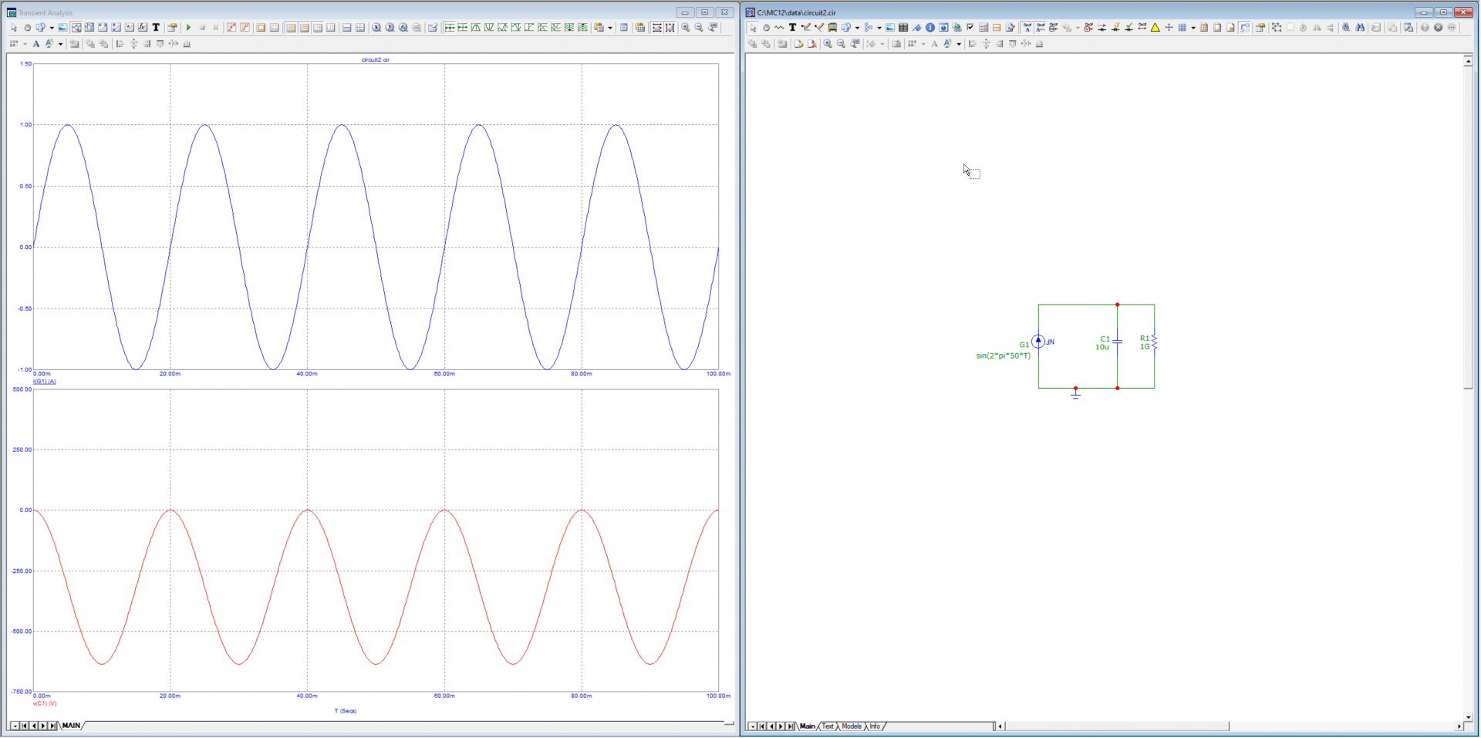The width and height of the screenshot is (1481, 738).
Task: Toggle the Cursor mode button in analysis toolbar
Action: 89,27
